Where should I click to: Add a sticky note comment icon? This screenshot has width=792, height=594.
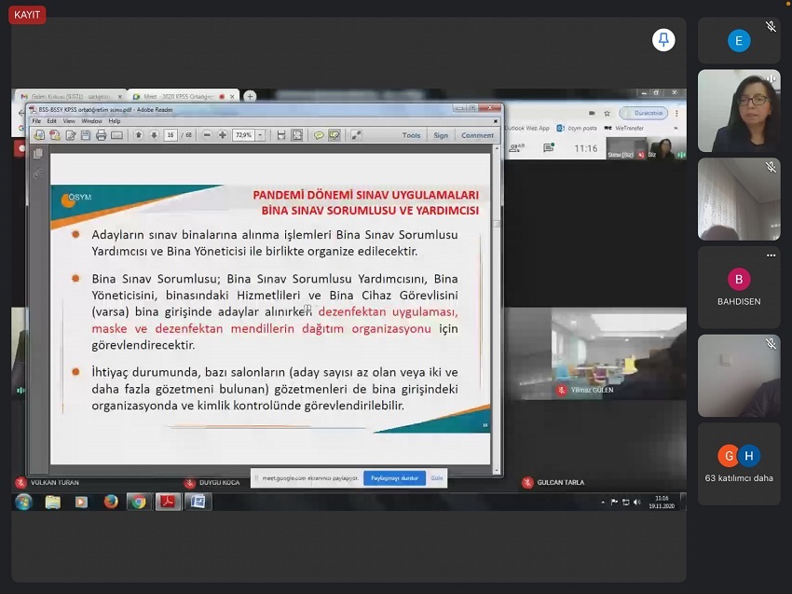[319, 135]
